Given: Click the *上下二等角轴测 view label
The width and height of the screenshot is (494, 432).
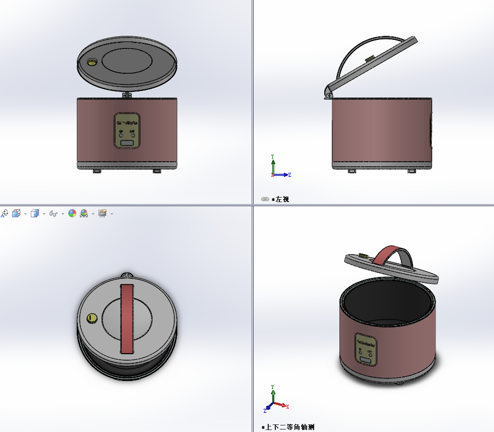Looking at the screenshot, I should pos(288,427).
